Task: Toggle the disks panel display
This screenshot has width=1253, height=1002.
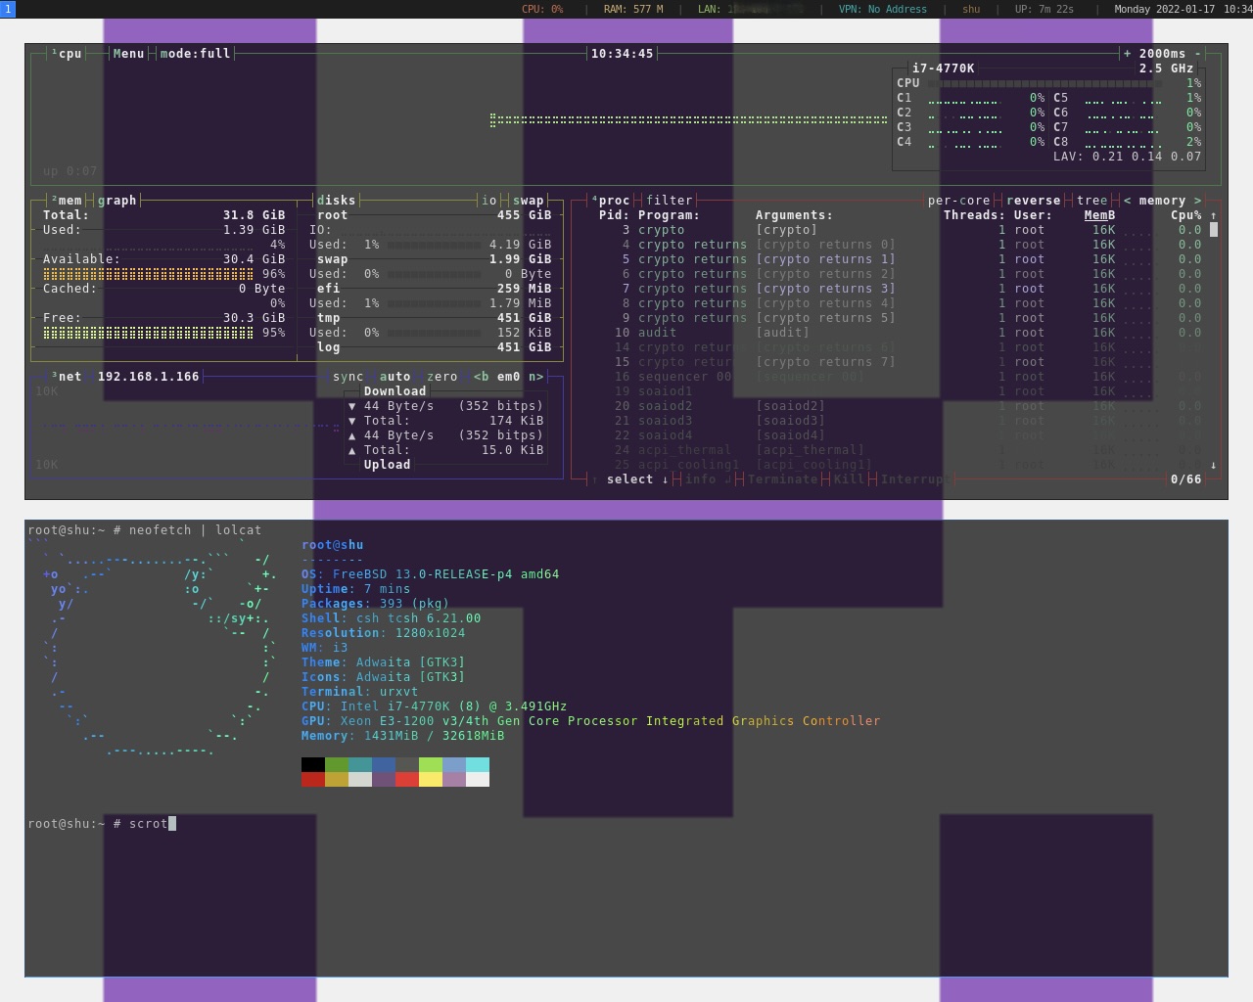Action: (x=336, y=201)
